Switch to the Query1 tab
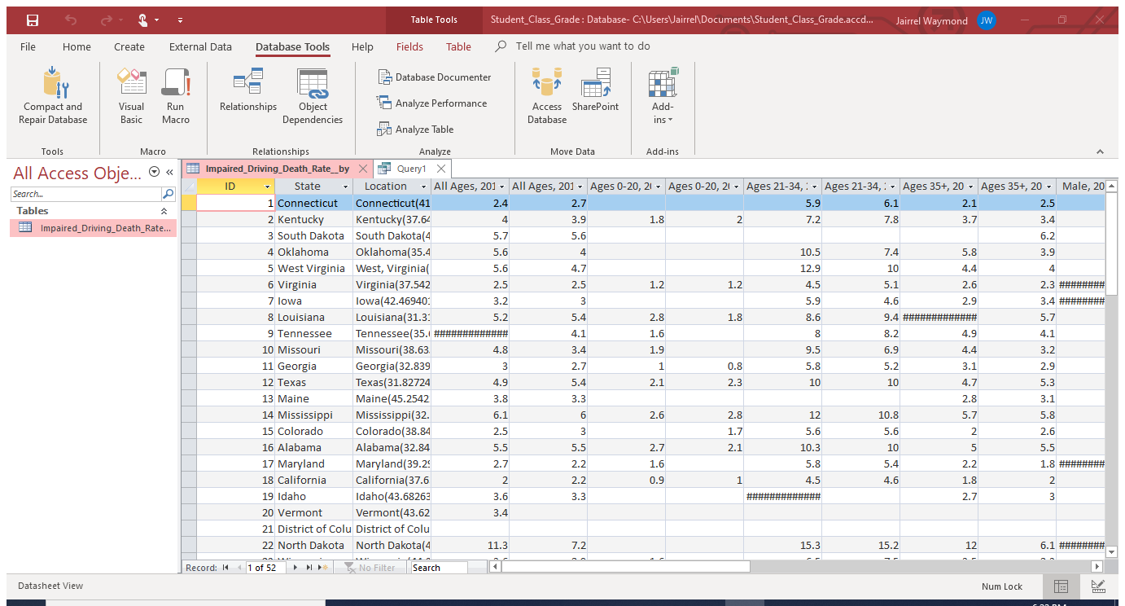The image size is (1125, 606). (411, 169)
